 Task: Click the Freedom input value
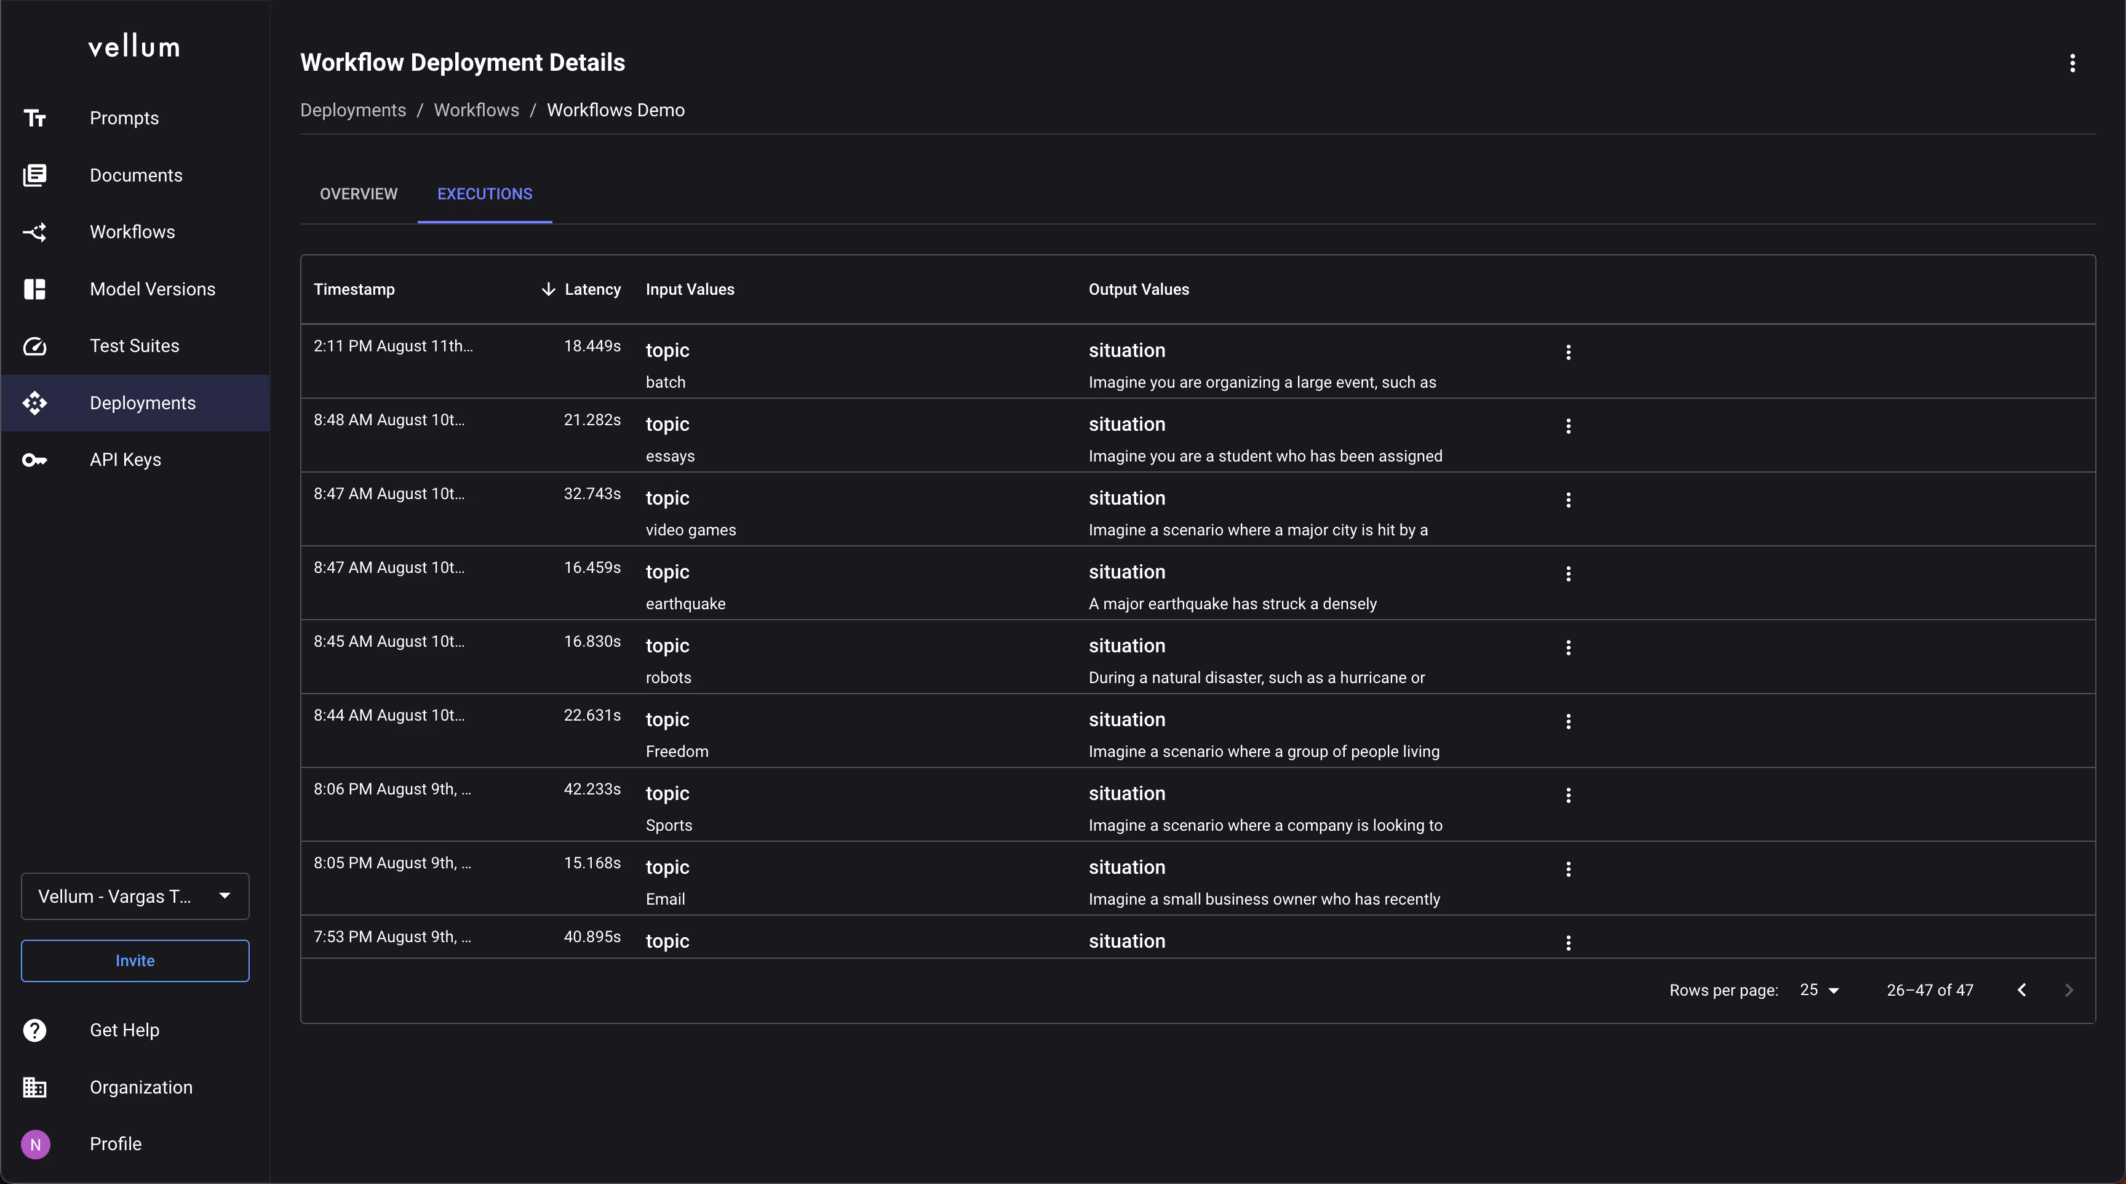pyautogui.click(x=677, y=751)
